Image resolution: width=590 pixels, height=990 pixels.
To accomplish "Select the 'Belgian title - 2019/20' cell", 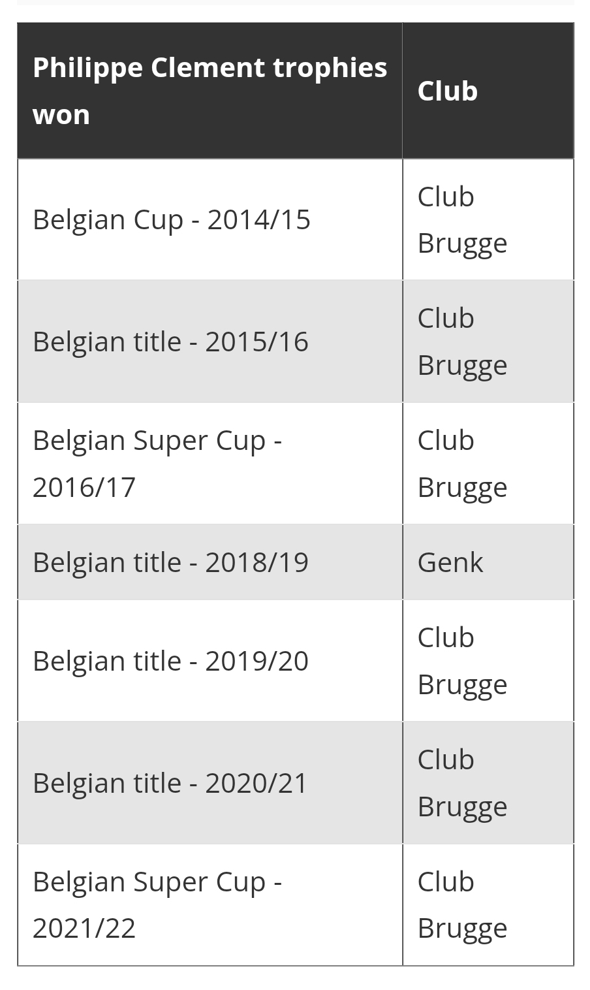I will click(x=210, y=661).
